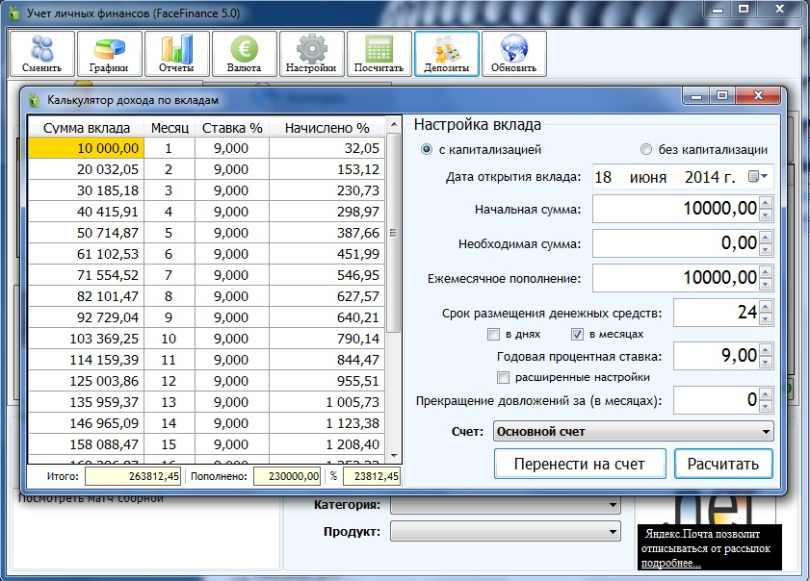The image size is (810, 581).
Task: Click the Итого field 263812,45
Action: click(x=133, y=476)
